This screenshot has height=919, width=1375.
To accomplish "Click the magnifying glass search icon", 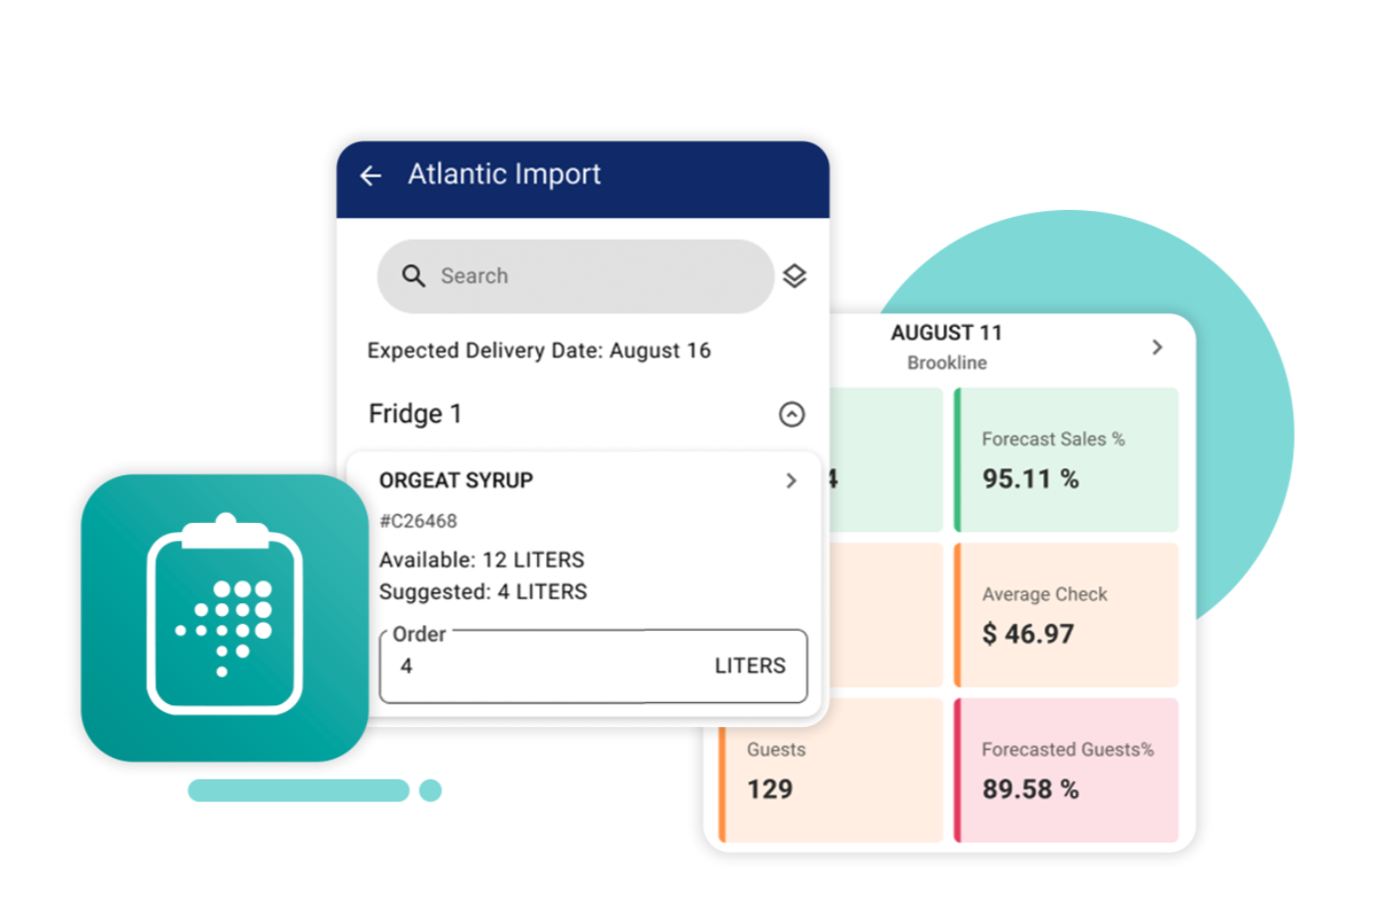I will (x=413, y=276).
